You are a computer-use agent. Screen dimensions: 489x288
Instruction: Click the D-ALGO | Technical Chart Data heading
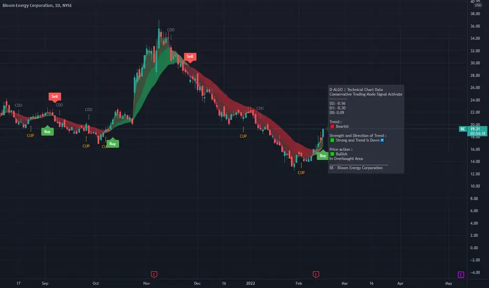tap(356, 90)
